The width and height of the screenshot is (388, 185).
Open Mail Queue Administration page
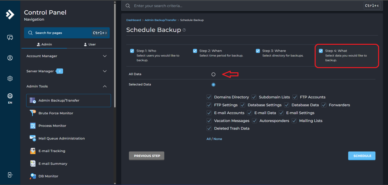click(x=61, y=138)
